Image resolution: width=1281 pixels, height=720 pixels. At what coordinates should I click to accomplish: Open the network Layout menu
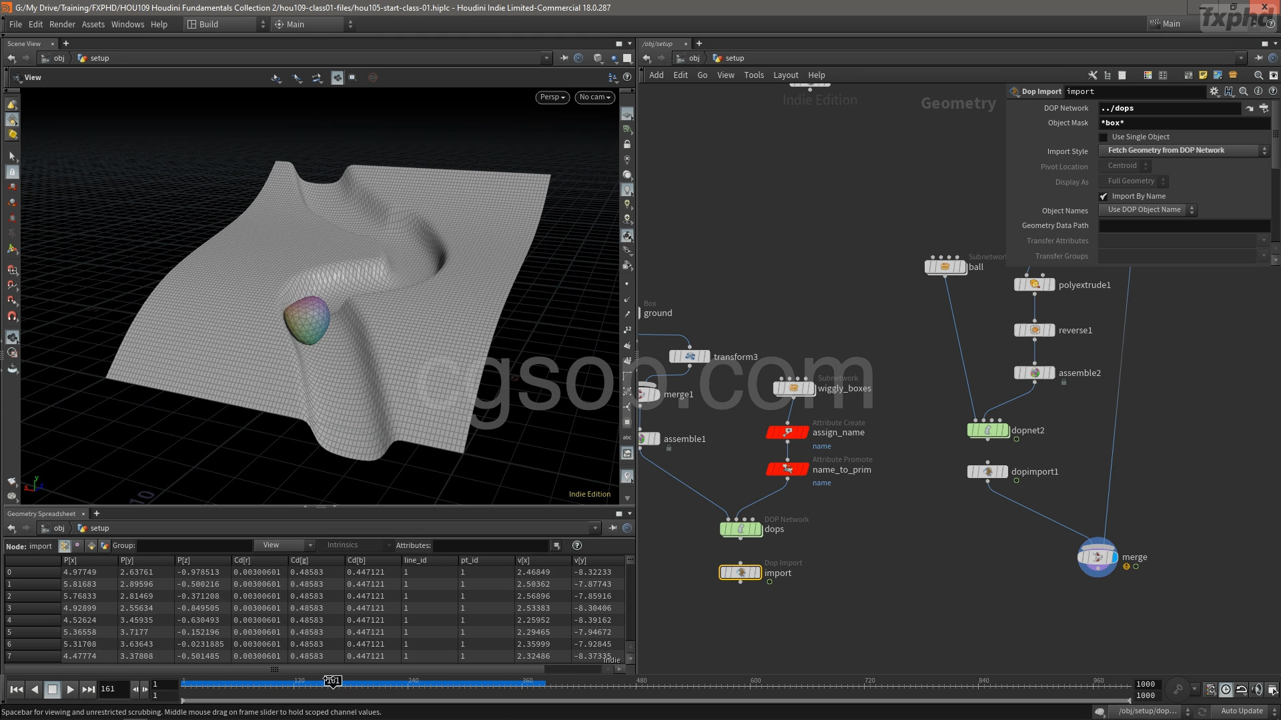[785, 75]
